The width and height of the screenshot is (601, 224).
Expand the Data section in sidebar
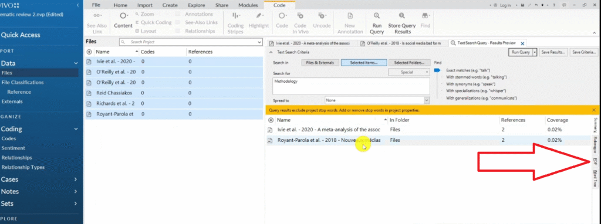pos(76,63)
